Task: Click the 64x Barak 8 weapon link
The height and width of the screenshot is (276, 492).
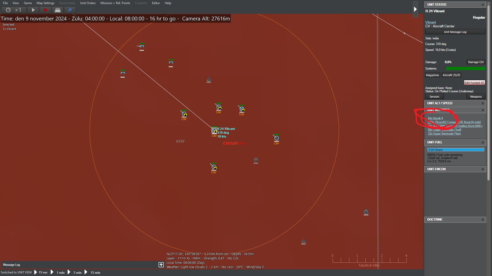Action: point(435,118)
